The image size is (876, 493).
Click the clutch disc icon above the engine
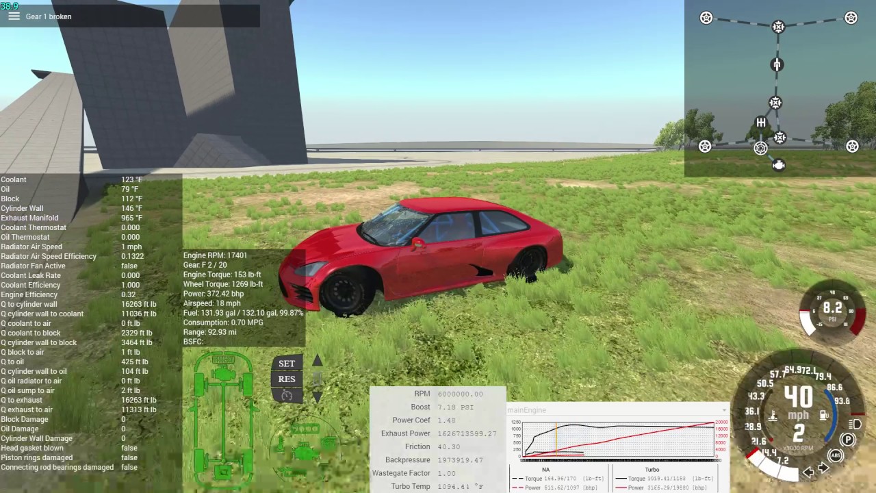(760, 148)
